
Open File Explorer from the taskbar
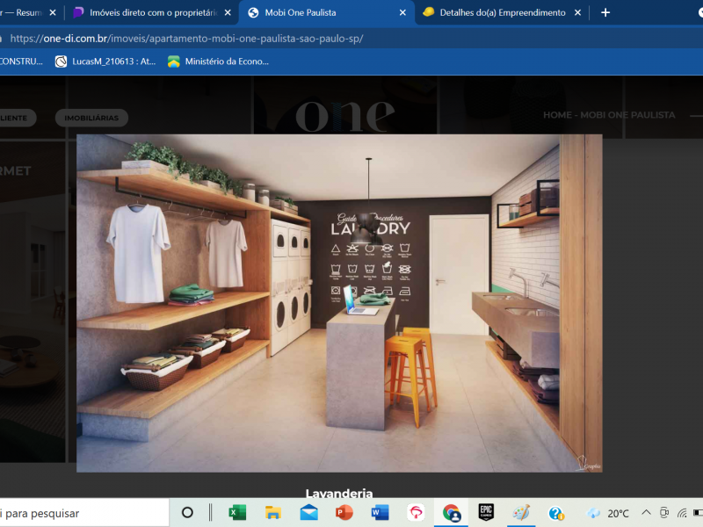pos(273,513)
